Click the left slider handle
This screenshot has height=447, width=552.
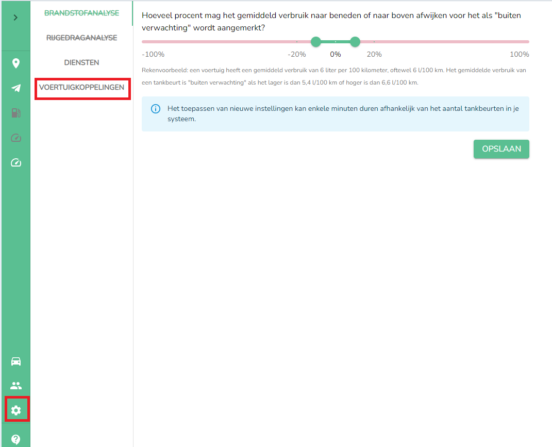point(316,42)
